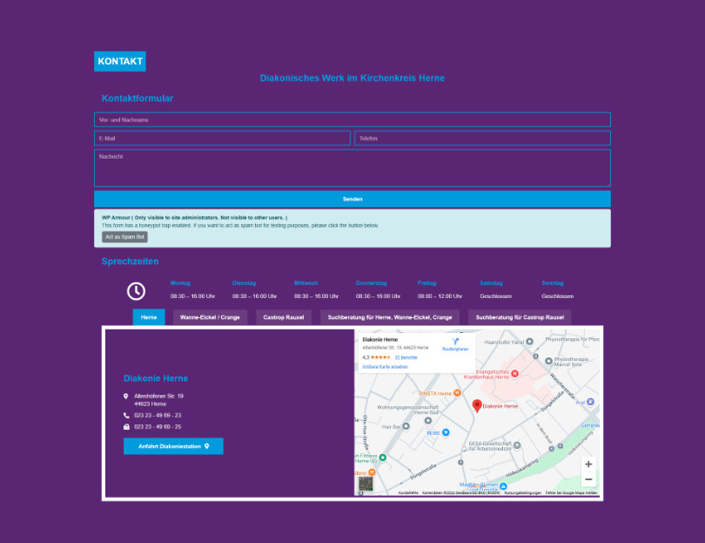Screen dimensions: 705x543
Task: Click into the E-Mail input field
Action: pos(222,138)
